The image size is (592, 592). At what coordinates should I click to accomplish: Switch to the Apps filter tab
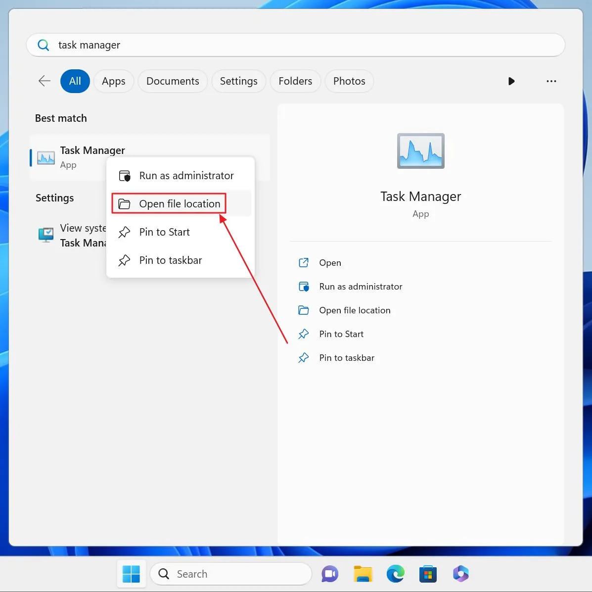tap(114, 81)
